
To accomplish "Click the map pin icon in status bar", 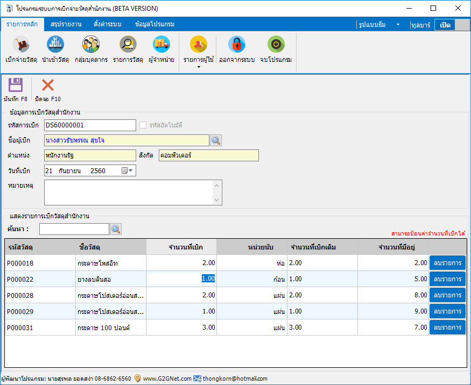I will pos(137,379).
